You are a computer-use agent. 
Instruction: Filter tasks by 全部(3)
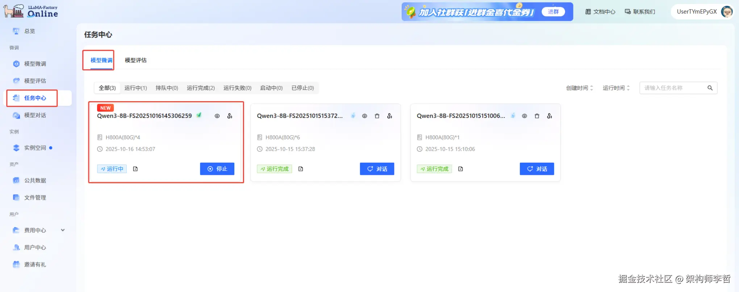click(107, 88)
